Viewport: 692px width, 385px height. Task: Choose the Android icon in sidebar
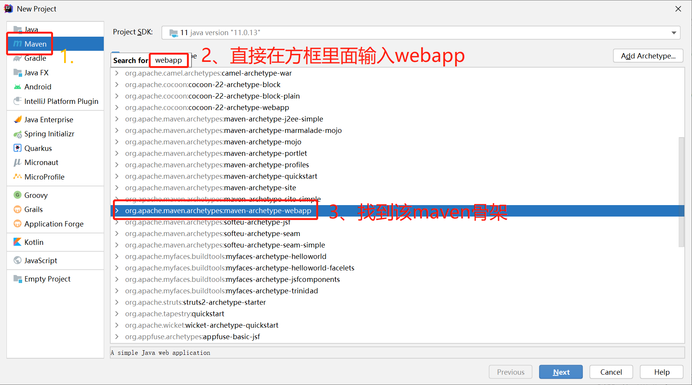[x=17, y=87]
